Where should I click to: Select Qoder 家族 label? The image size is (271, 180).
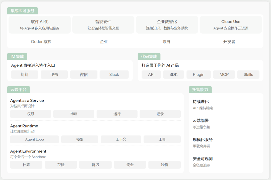pyautogui.click(x=41, y=42)
